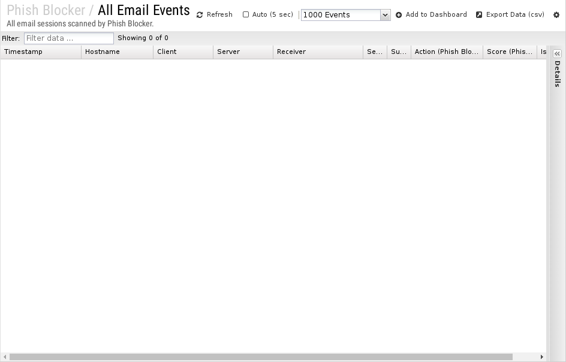Sort by Server column header

243,52
